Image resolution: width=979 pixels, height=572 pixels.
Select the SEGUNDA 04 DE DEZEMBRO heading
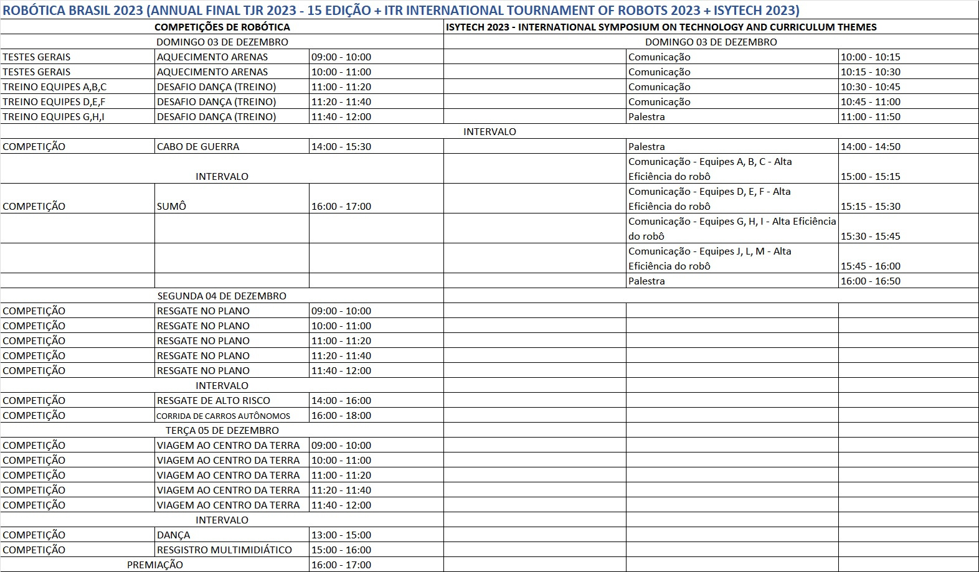[222, 296]
